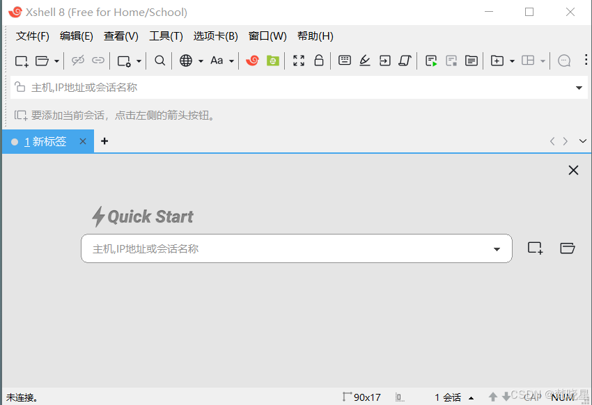Image resolution: width=592 pixels, height=405 pixels.
Task: Click the document lines toolbar icon
Action: coord(472,61)
